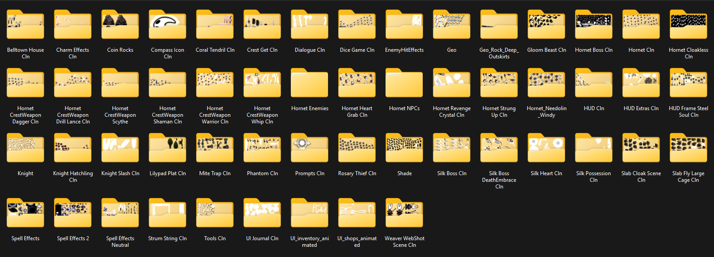Open the Spell Effects 2 folder
The height and width of the screenshot is (257, 714).
[73, 213]
